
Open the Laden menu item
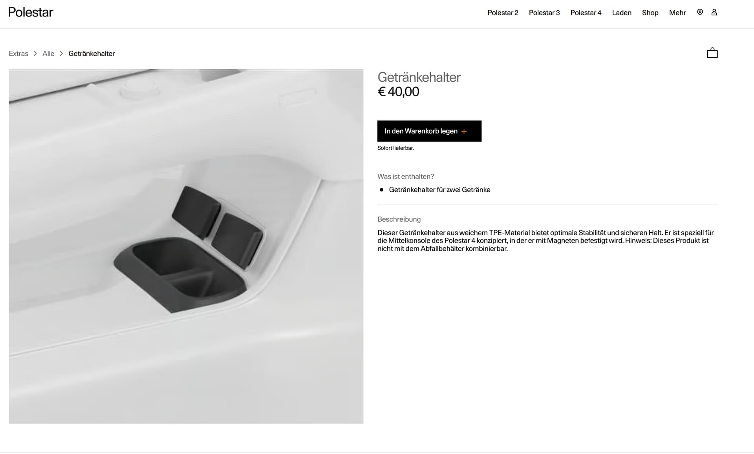621,13
